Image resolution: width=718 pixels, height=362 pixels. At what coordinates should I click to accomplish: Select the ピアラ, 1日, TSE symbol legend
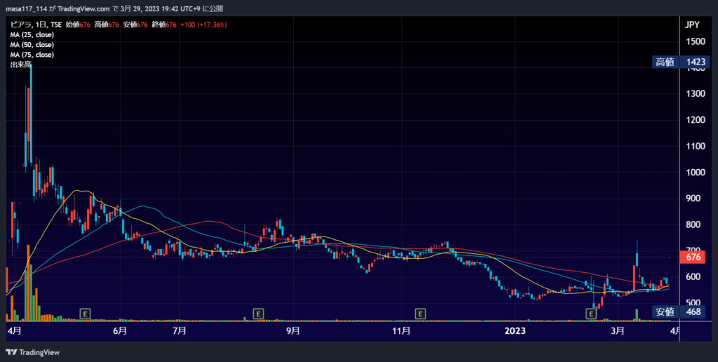[36, 25]
